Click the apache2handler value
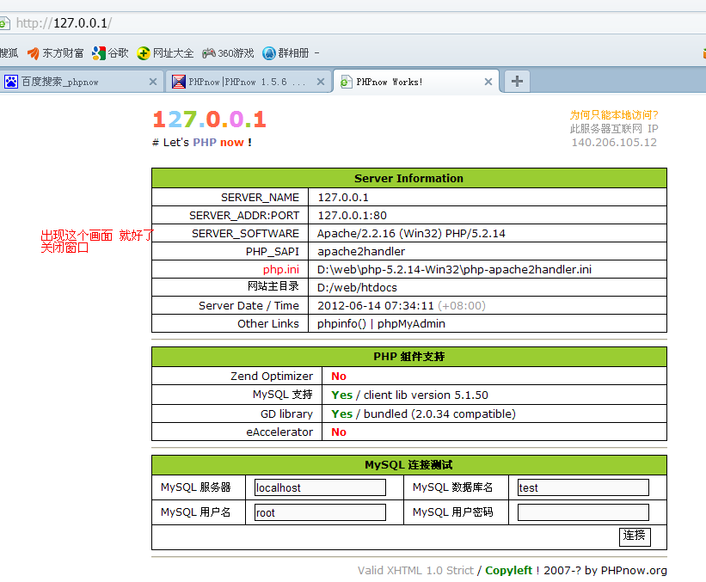 (x=361, y=251)
